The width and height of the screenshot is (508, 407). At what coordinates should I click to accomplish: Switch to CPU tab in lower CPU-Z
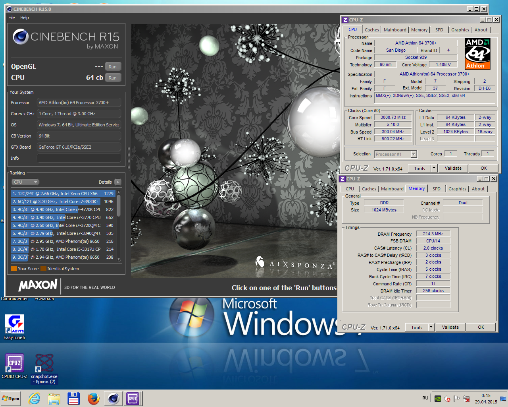tap(350, 189)
